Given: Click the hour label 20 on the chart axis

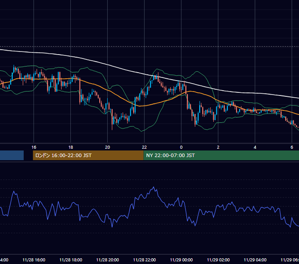Looking at the screenshot, I should point(108,147).
